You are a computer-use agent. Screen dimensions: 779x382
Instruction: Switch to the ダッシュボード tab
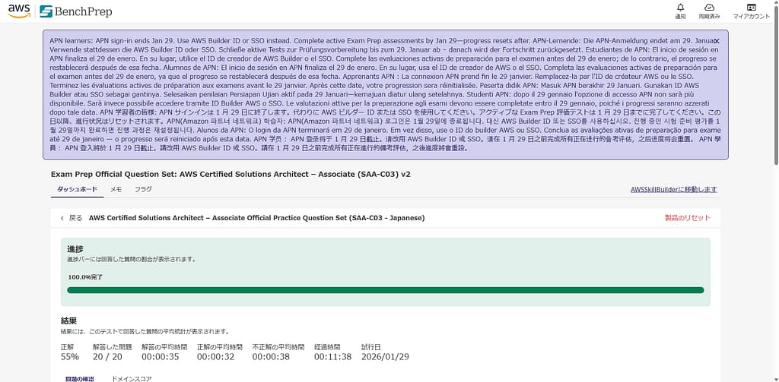point(78,189)
